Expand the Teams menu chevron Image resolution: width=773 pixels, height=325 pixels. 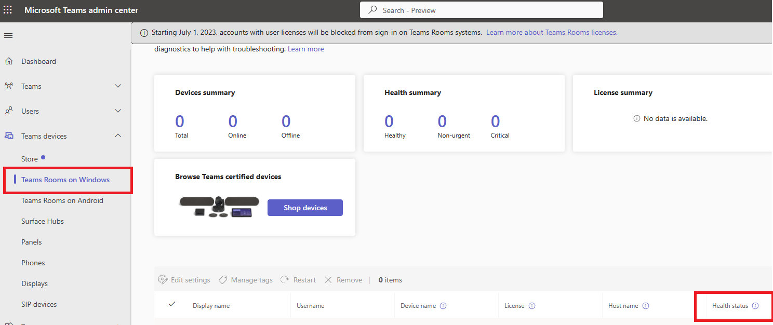[x=118, y=86]
